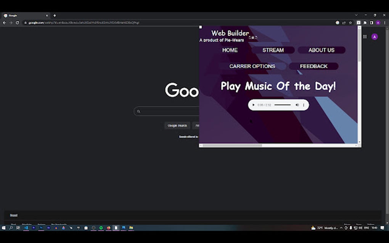Open Firefox from the taskbar
The width and height of the screenshot is (389, 243).
point(109,228)
